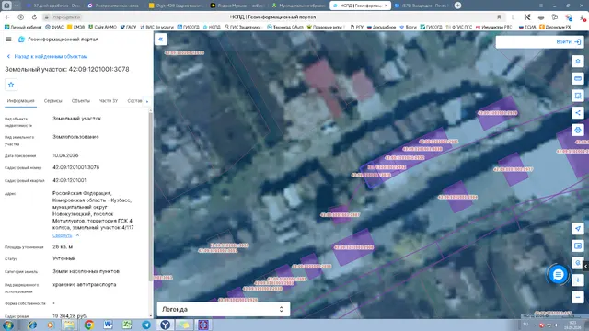
Task: Add the land parcel to favorites with star icon
Action: (11, 85)
